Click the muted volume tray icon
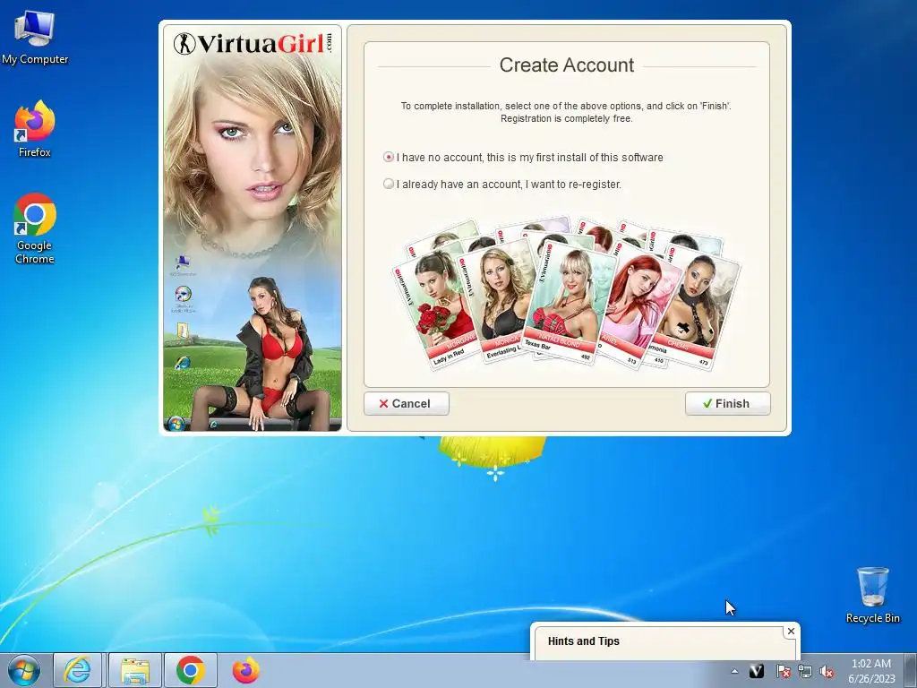 [827, 672]
